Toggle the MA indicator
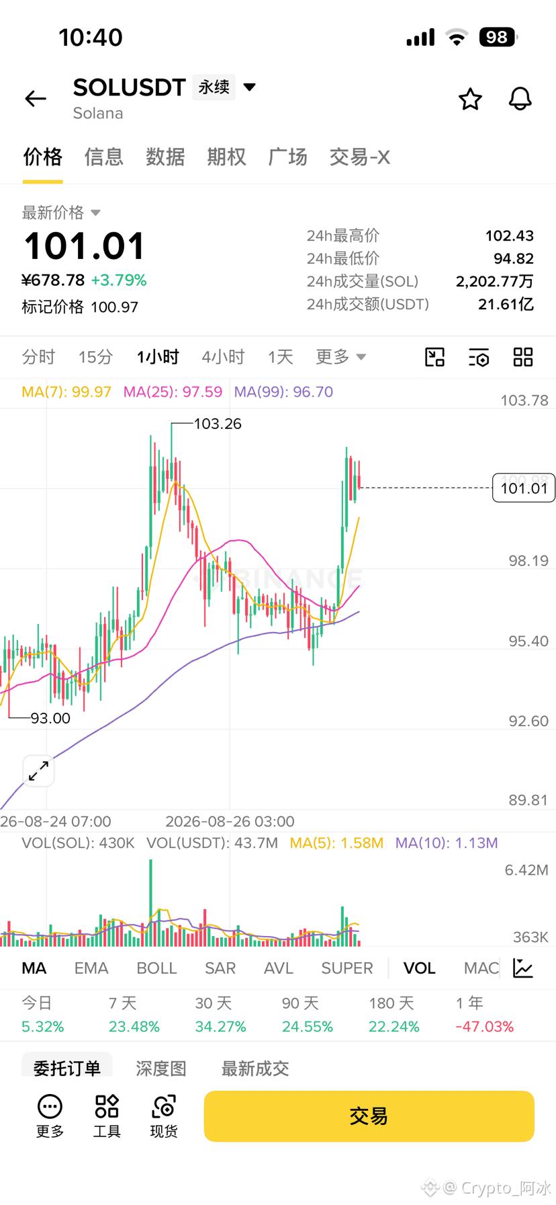556x1205 pixels. tap(34, 968)
